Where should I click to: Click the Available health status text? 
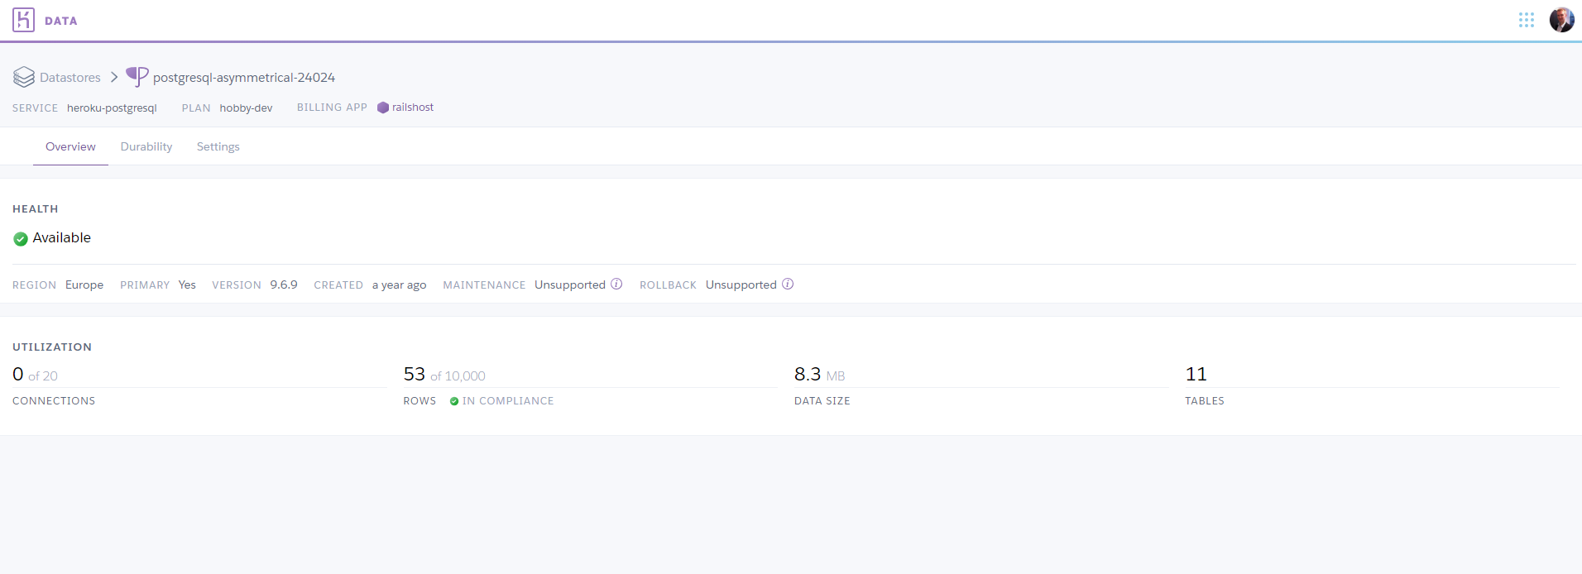[x=62, y=237]
